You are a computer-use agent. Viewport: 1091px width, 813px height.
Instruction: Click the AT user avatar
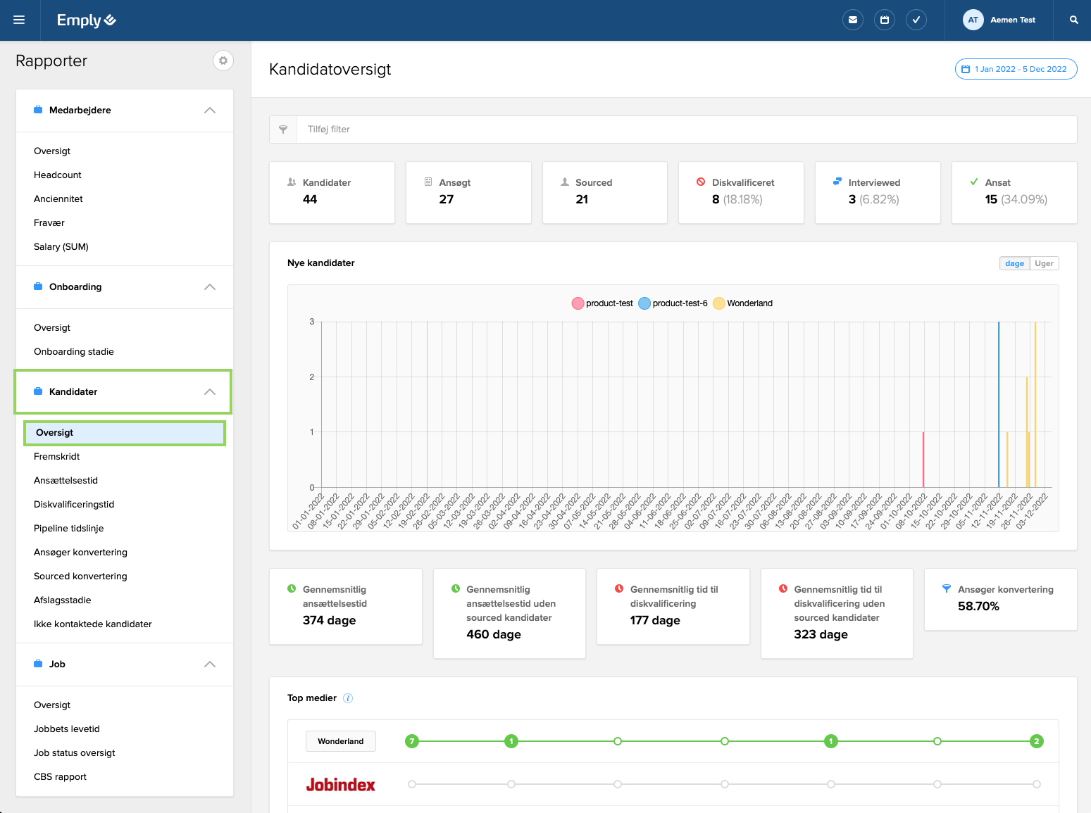click(973, 20)
